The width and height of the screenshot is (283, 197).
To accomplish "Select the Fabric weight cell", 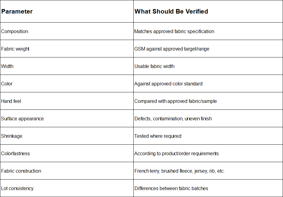I will point(67,49).
